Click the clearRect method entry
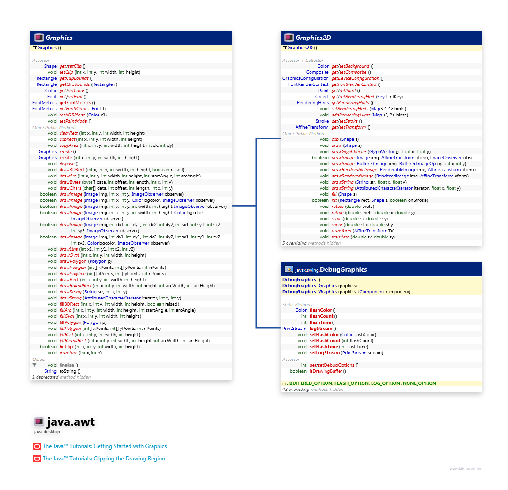Image resolution: width=508 pixels, height=490 pixels. (68, 133)
